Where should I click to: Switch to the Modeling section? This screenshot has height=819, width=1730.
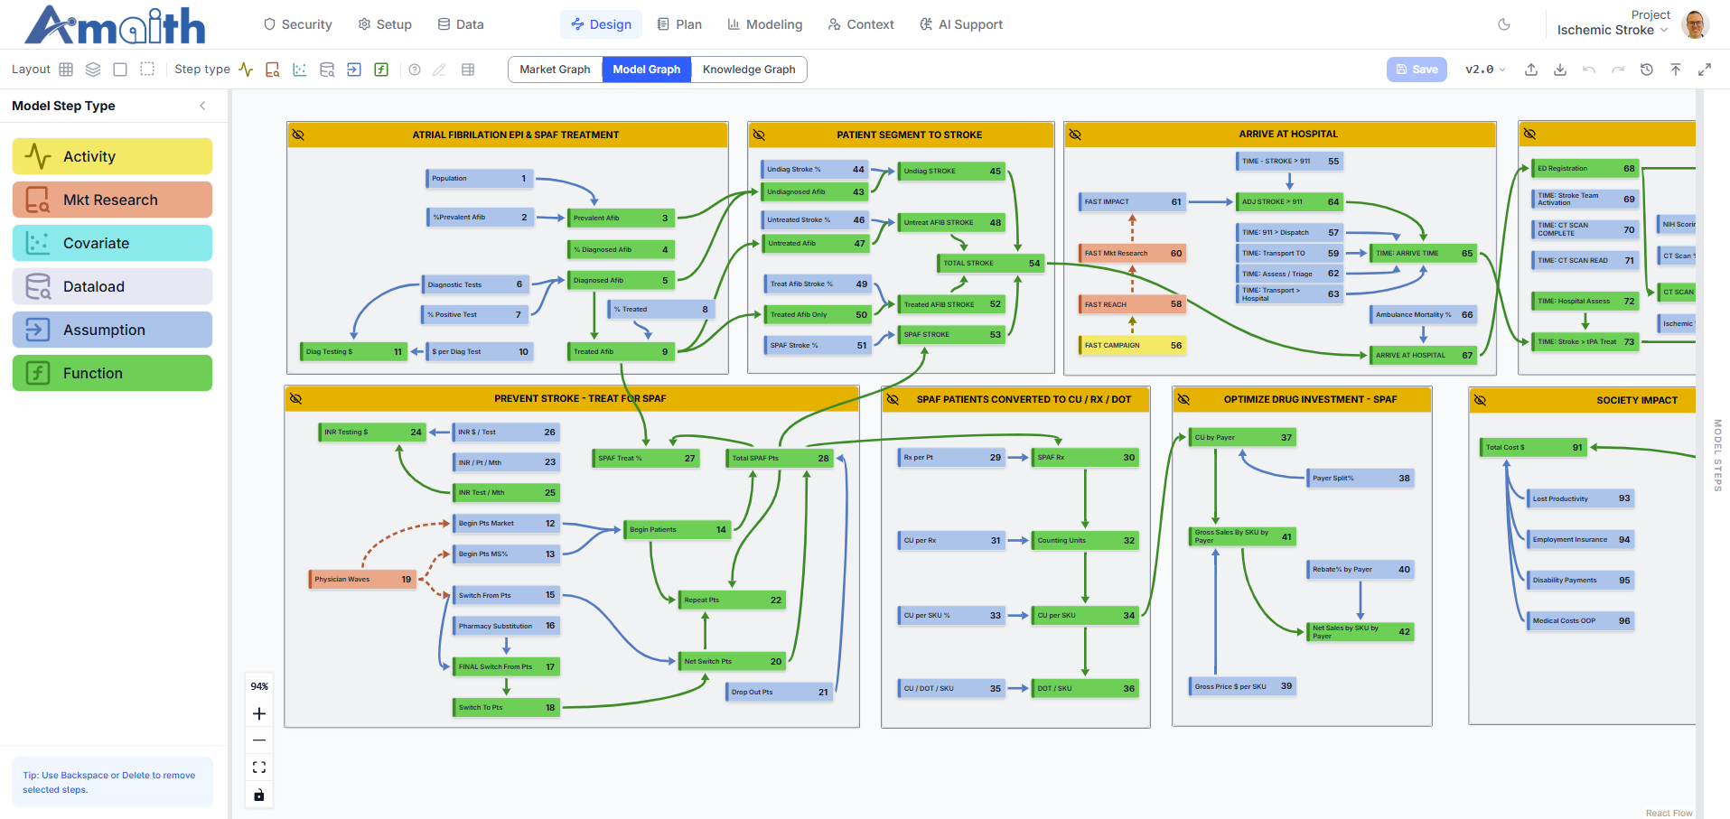765,24
